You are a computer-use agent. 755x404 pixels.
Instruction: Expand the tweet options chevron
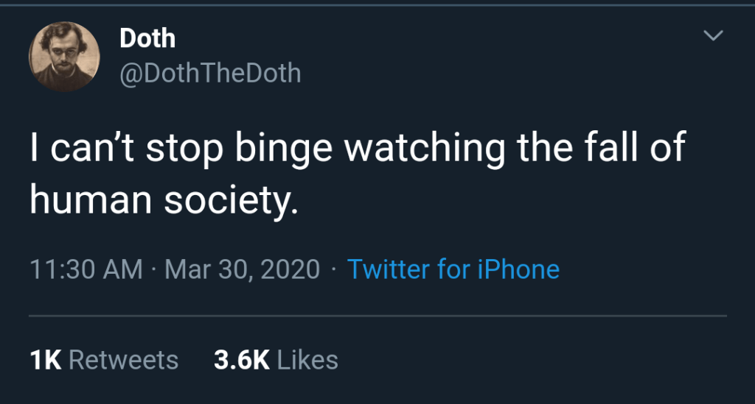point(713,35)
